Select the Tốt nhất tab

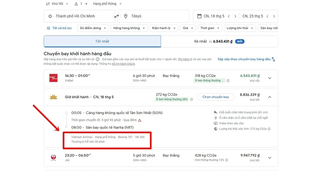[102, 41]
